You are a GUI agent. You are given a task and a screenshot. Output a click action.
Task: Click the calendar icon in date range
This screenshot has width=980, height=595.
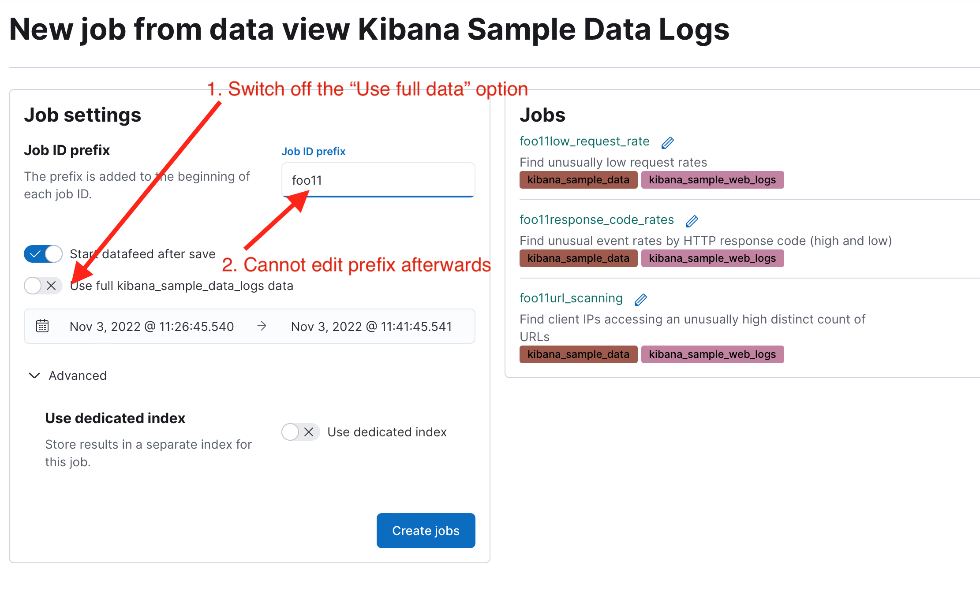(x=42, y=326)
